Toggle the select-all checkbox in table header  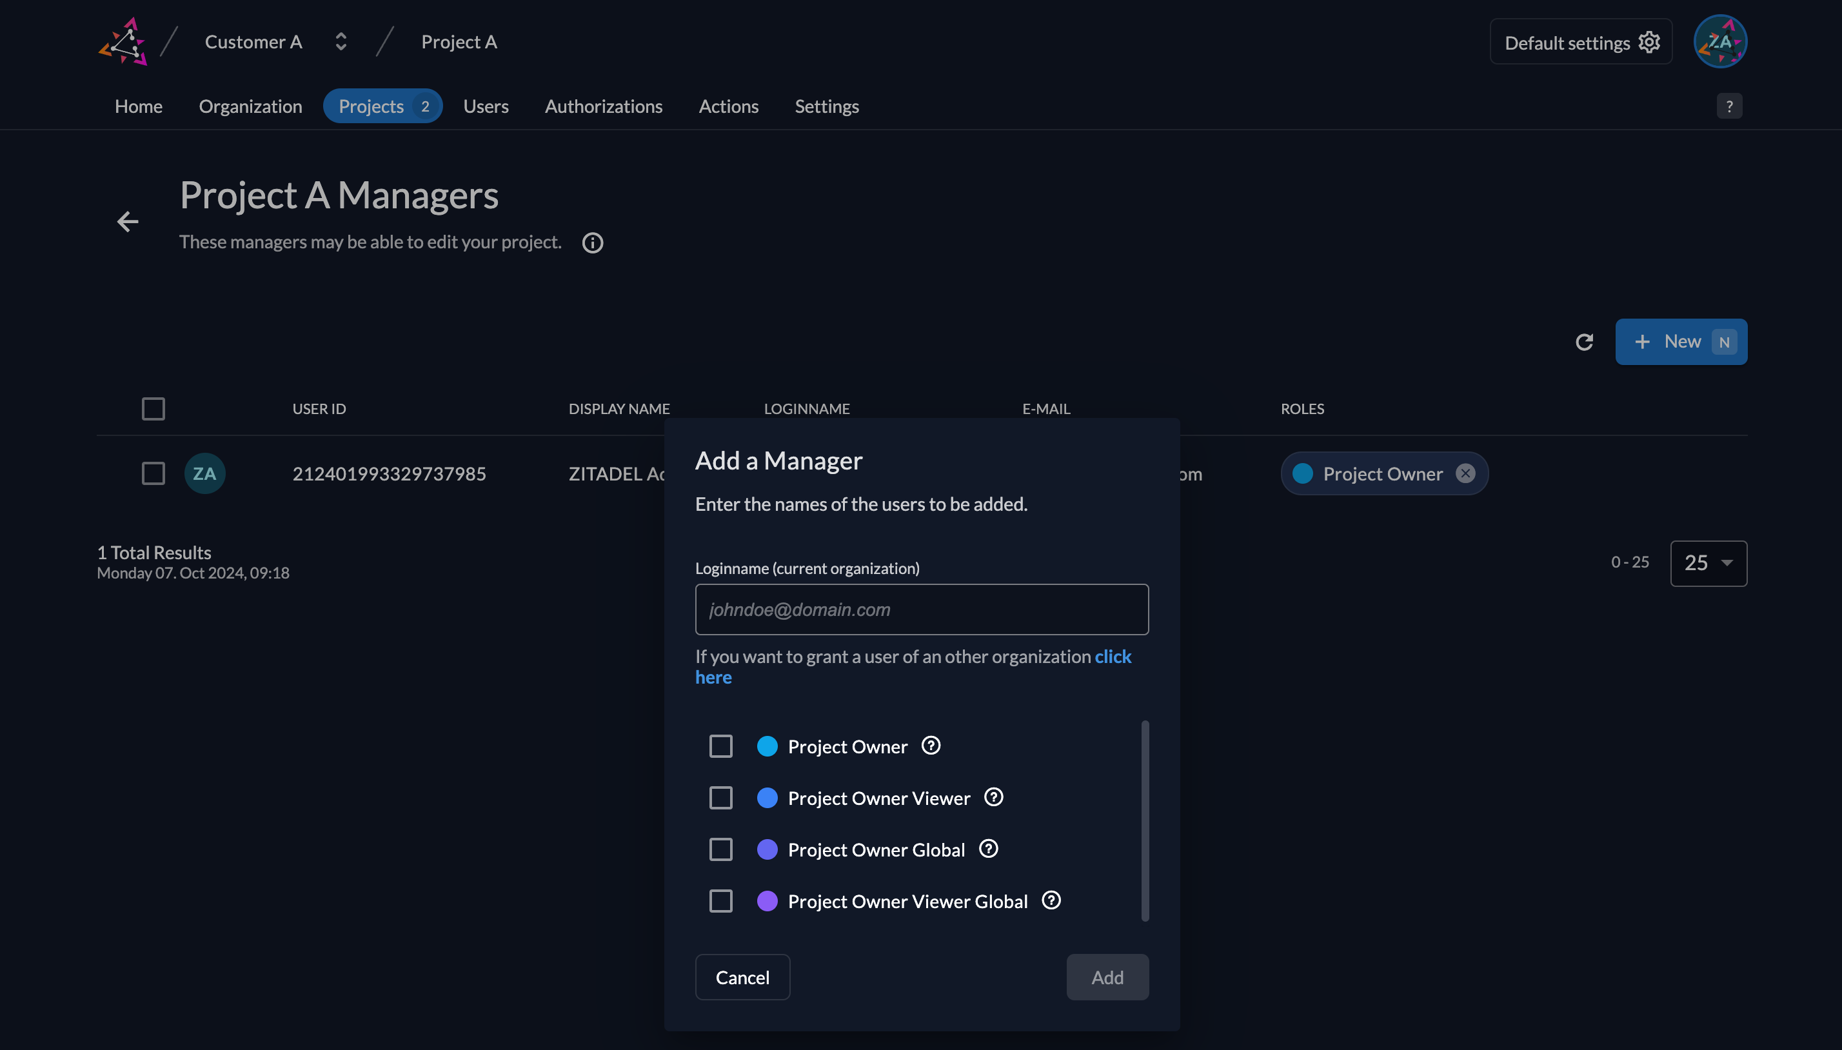pyautogui.click(x=153, y=409)
